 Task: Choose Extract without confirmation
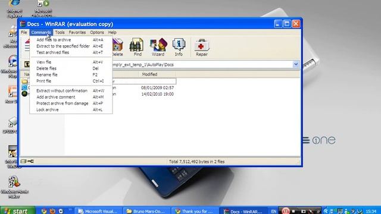tap(71, 91)
